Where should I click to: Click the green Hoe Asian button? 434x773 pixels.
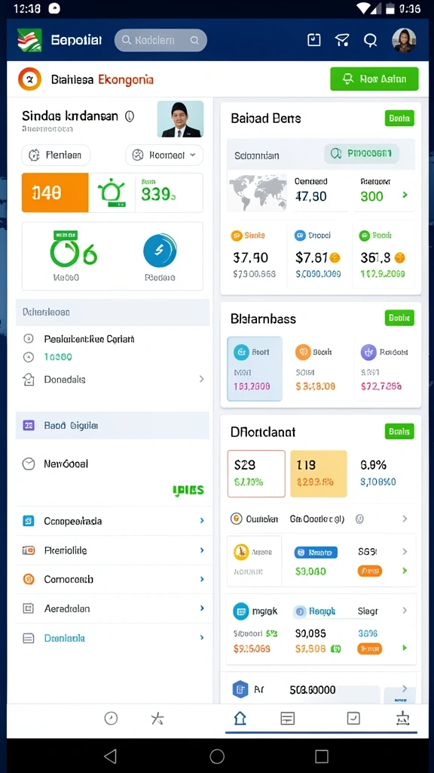[374, 79]
